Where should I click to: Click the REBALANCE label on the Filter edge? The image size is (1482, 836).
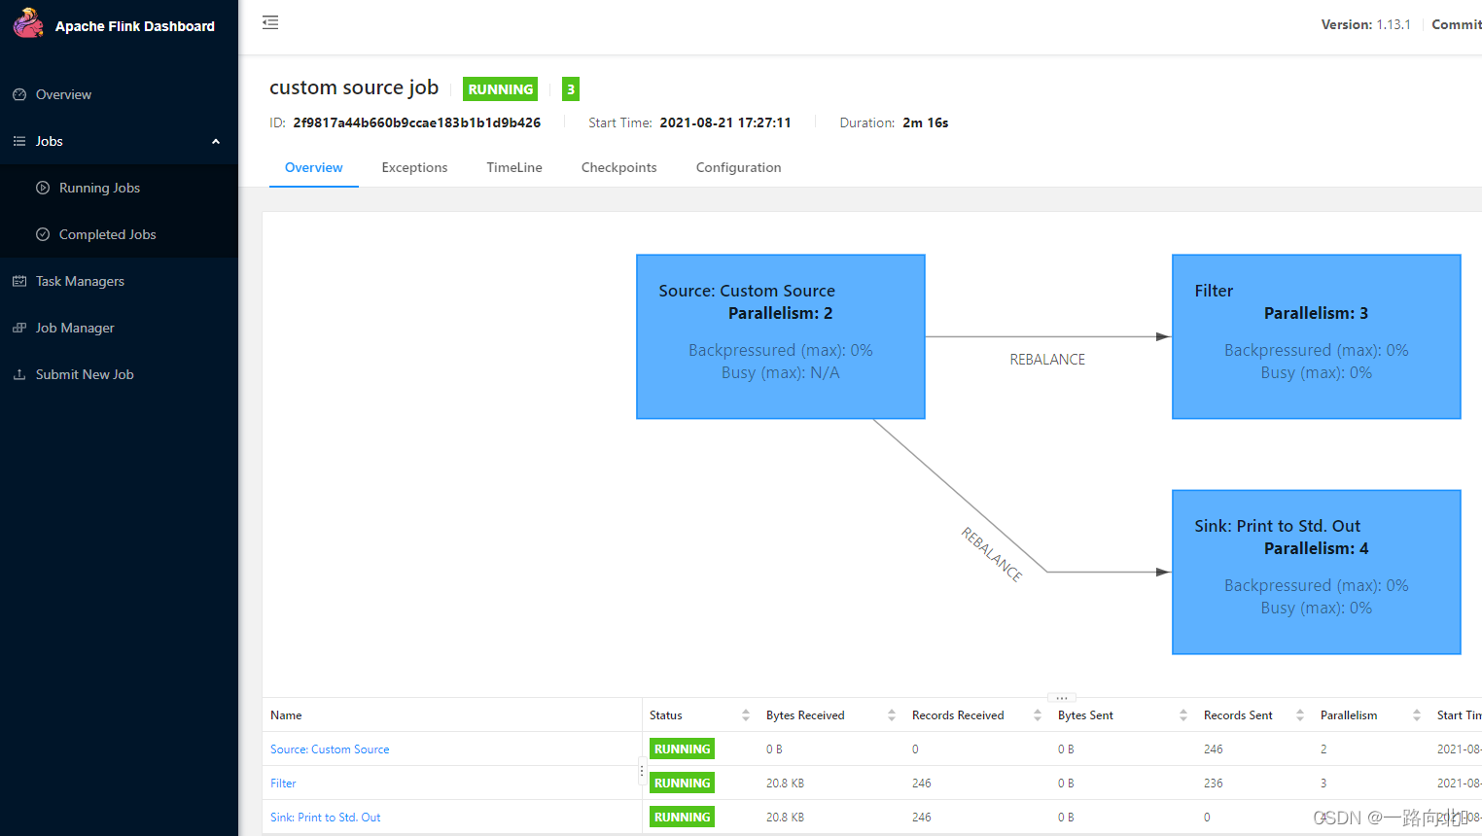point(1047,360)
